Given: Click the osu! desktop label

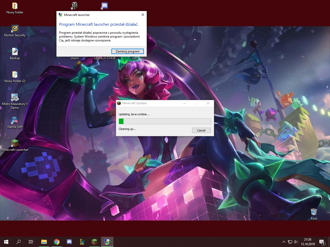Looking at the screenshot, I should [x=135, y=58].
